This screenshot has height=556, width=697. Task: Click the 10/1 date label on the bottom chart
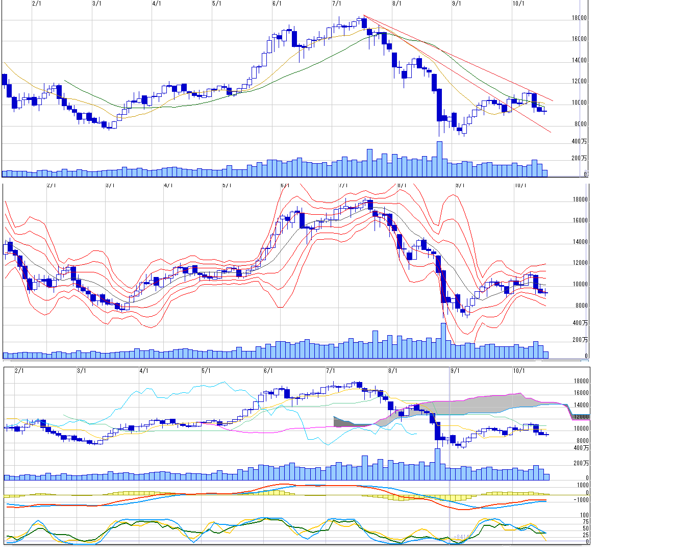coord(518,370)
